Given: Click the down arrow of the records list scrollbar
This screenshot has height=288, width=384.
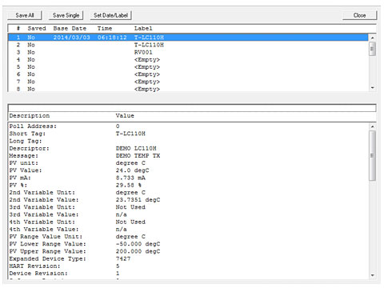Looking at the screenshot, I should (x=372, y=88).
